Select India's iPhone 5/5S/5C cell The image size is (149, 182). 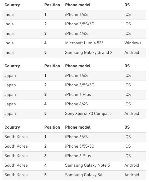(79, 24)
